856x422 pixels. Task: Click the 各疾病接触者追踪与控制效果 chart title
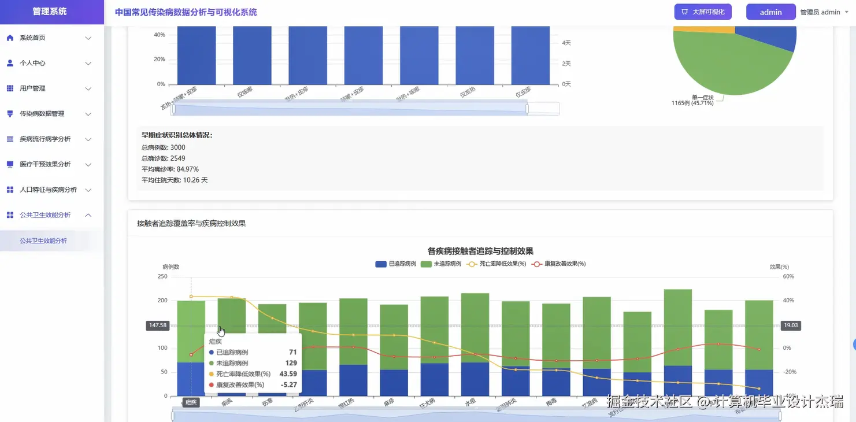480,251
